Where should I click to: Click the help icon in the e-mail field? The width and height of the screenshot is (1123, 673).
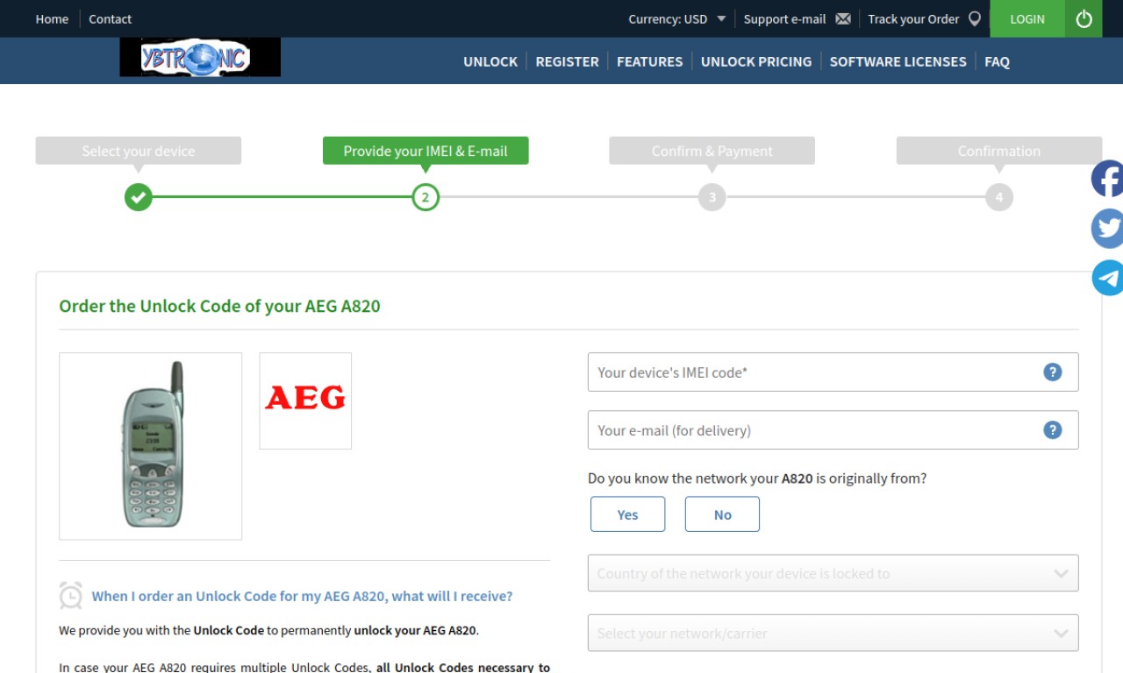[x=1053, y=430]
